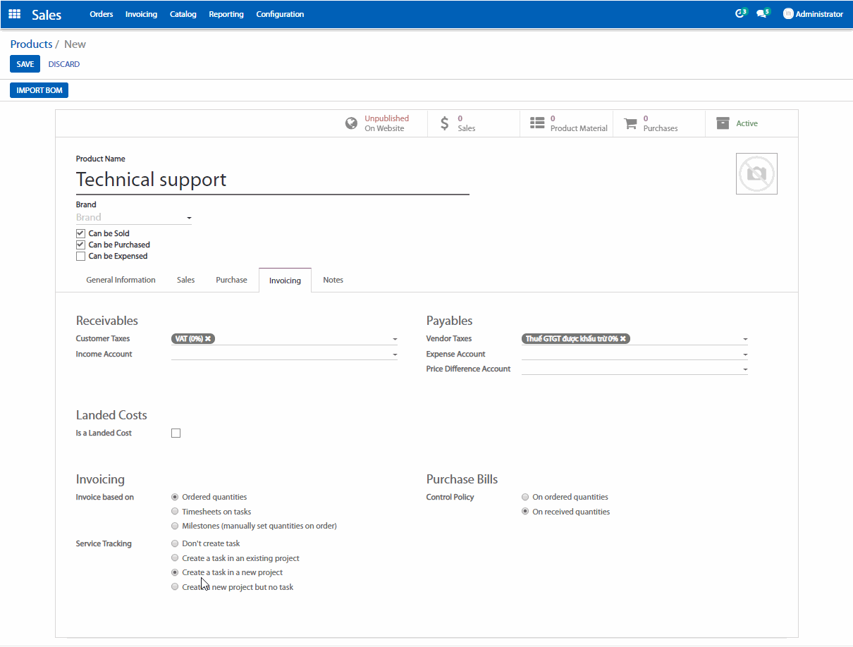Open the apps grid menu icon
Viewport: 853px width, 647px height.
pos(14,14)
